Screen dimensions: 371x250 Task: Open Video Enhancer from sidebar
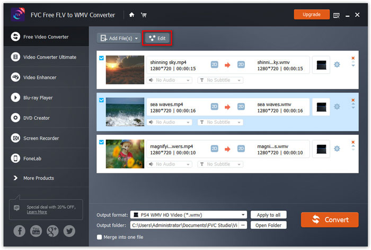coord(46,77)
